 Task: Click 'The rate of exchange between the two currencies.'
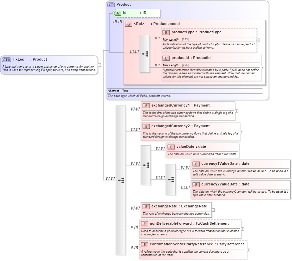(x=176, y=214)
